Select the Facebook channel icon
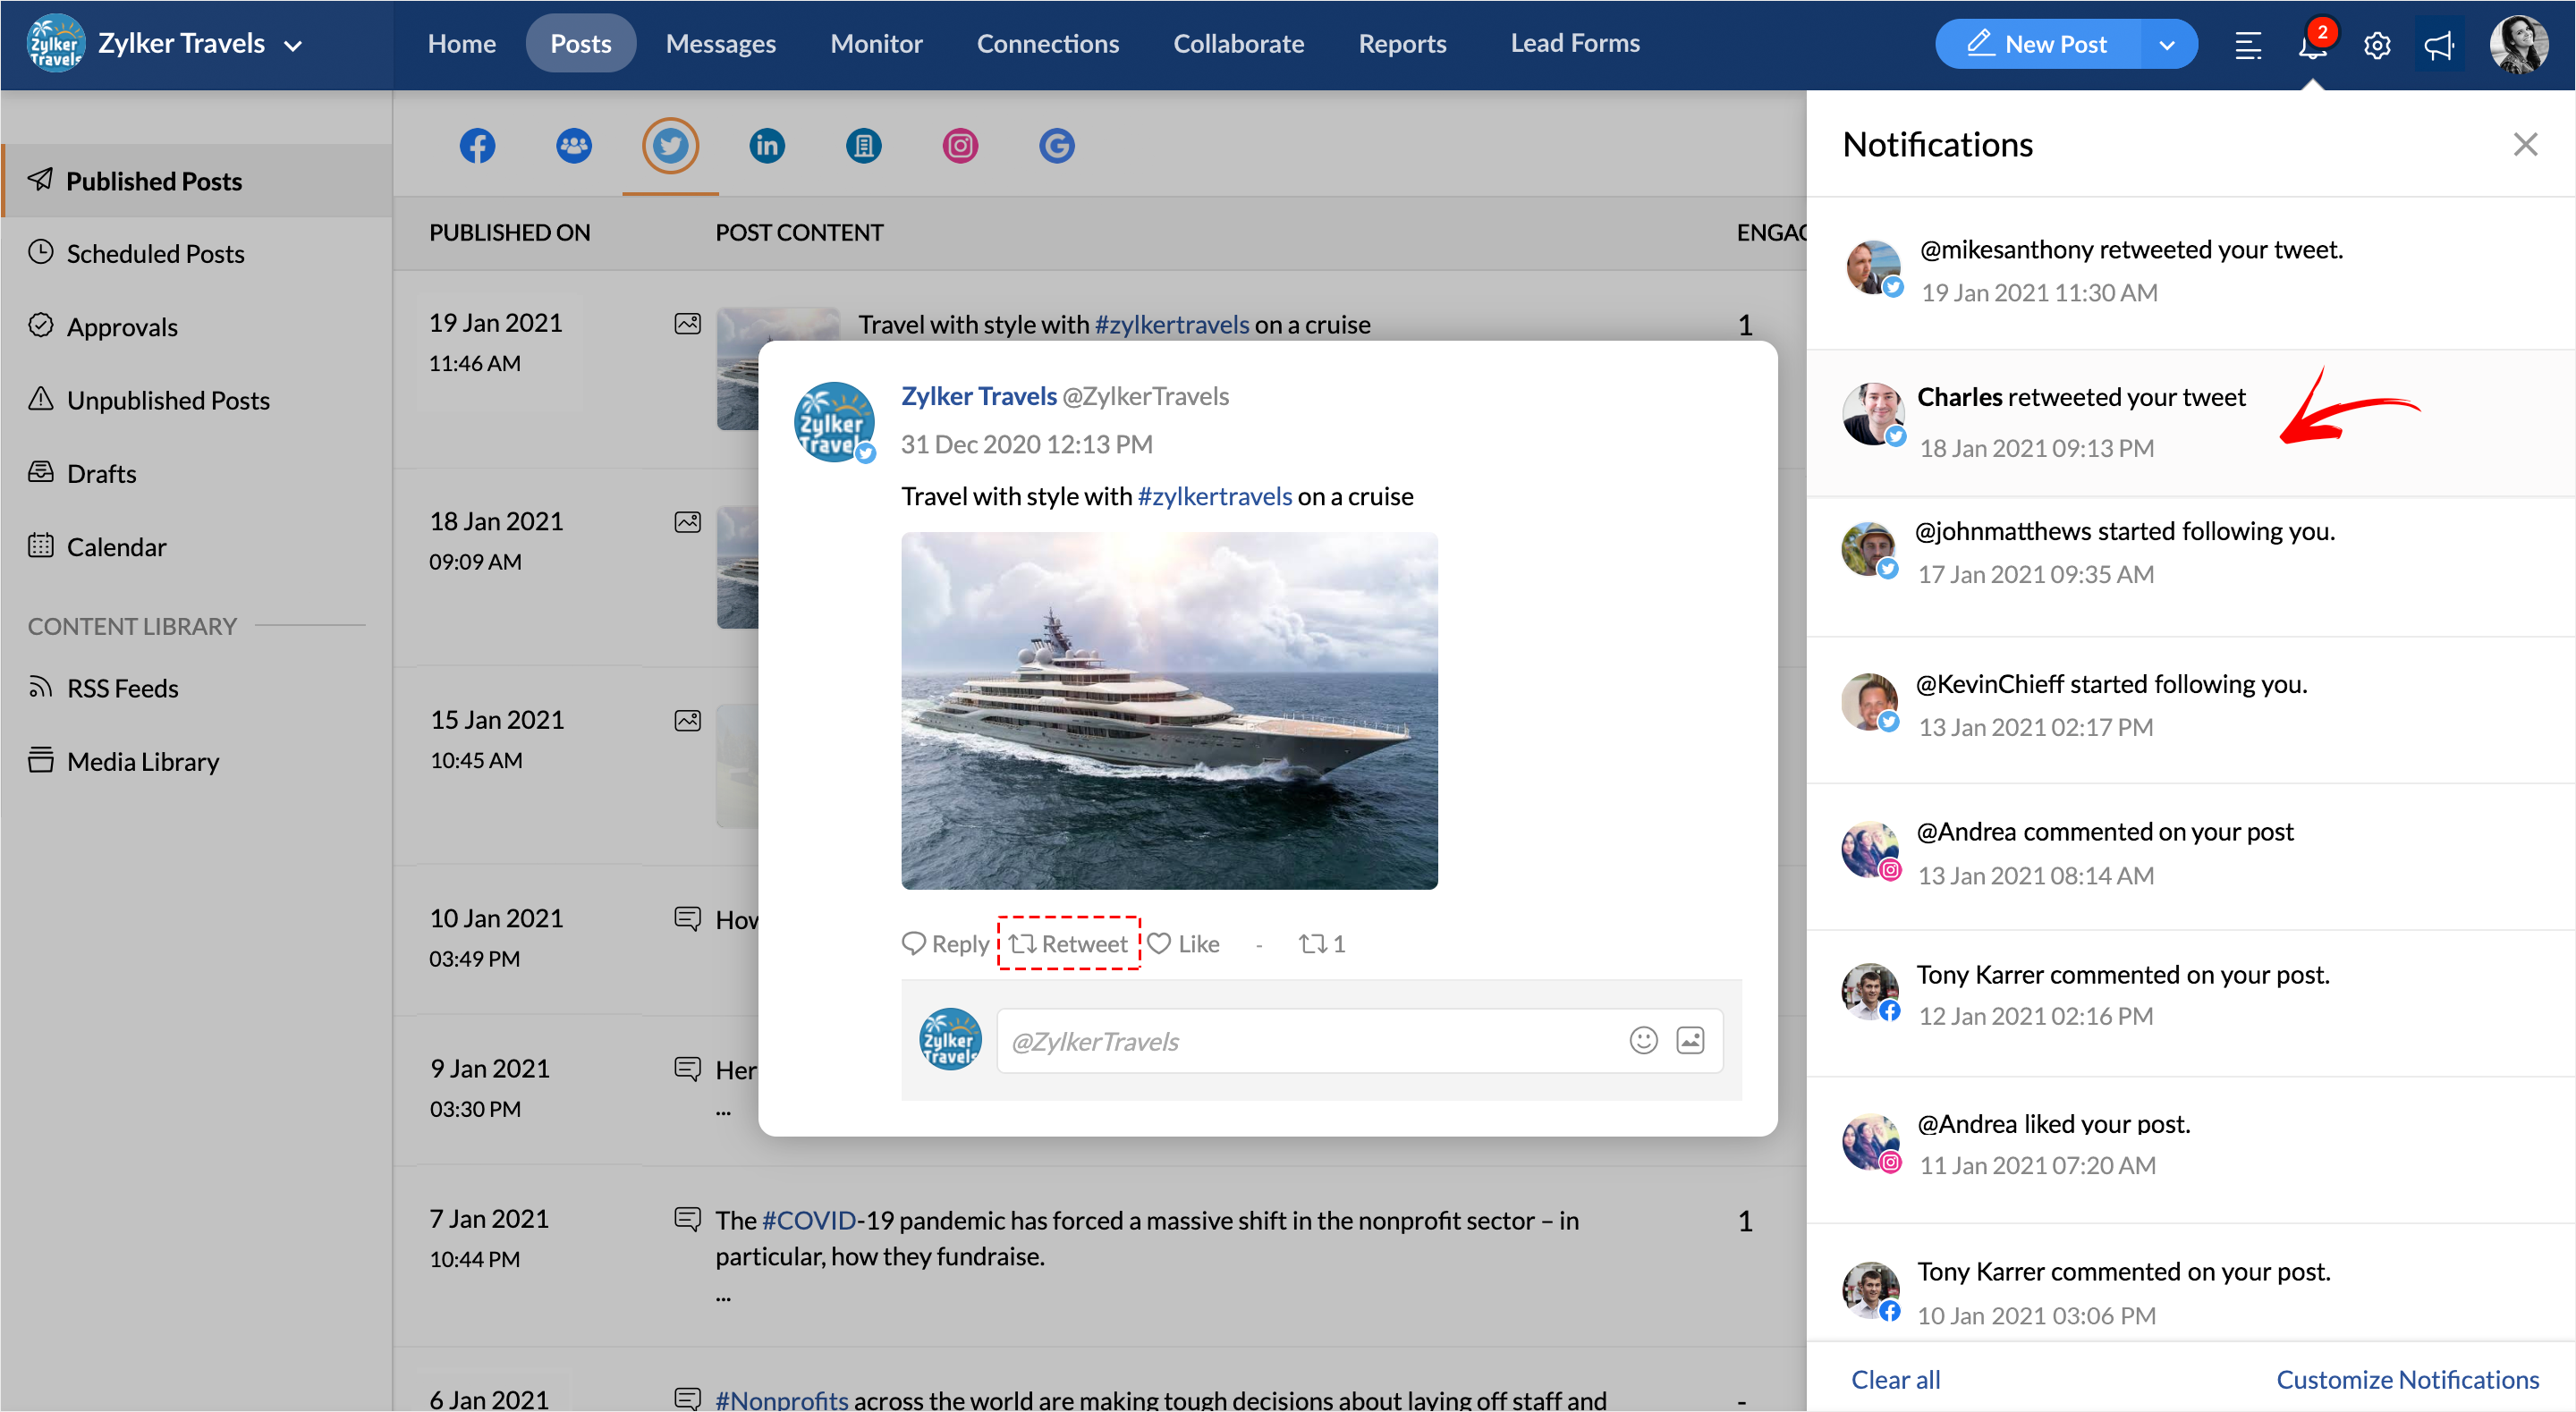Viewport: 2576px width, 1412px height. 477,146
